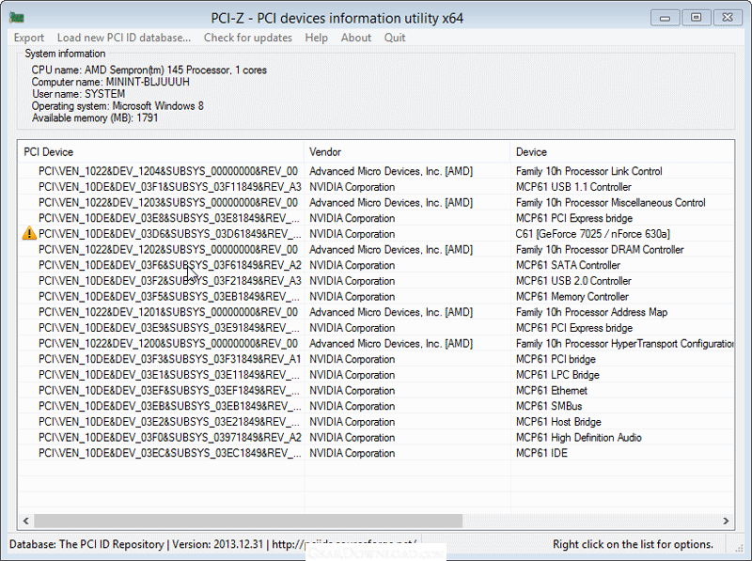Image resolution: width=752 pixels, height=561 pixels.
Task: Select the MCP61 SATA Controller row
Action: 377,265
